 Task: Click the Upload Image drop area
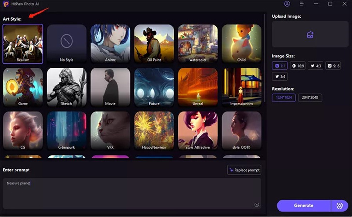(x=310, y=34)
